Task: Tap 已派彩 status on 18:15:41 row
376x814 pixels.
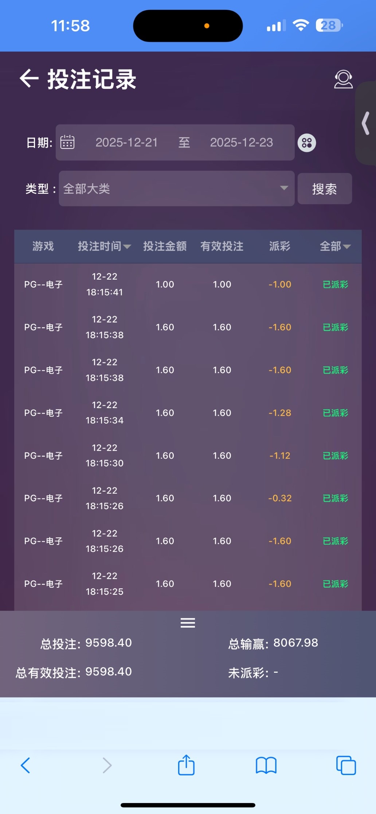Action: click(335, 284)
